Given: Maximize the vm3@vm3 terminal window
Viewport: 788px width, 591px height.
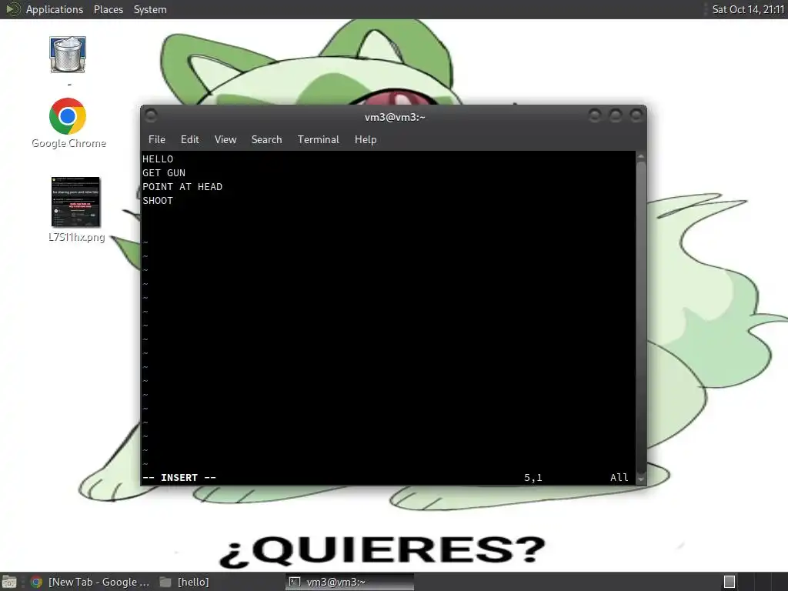Looking at the screenshot, I should 616,116.
